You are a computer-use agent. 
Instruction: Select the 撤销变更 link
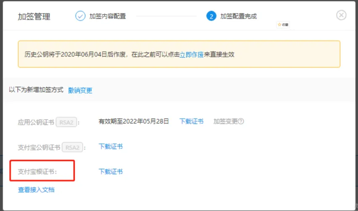80,90
